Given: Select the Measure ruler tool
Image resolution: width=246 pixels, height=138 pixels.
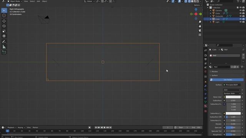Looking at the screenshot, I should click(x=4, y=47).
